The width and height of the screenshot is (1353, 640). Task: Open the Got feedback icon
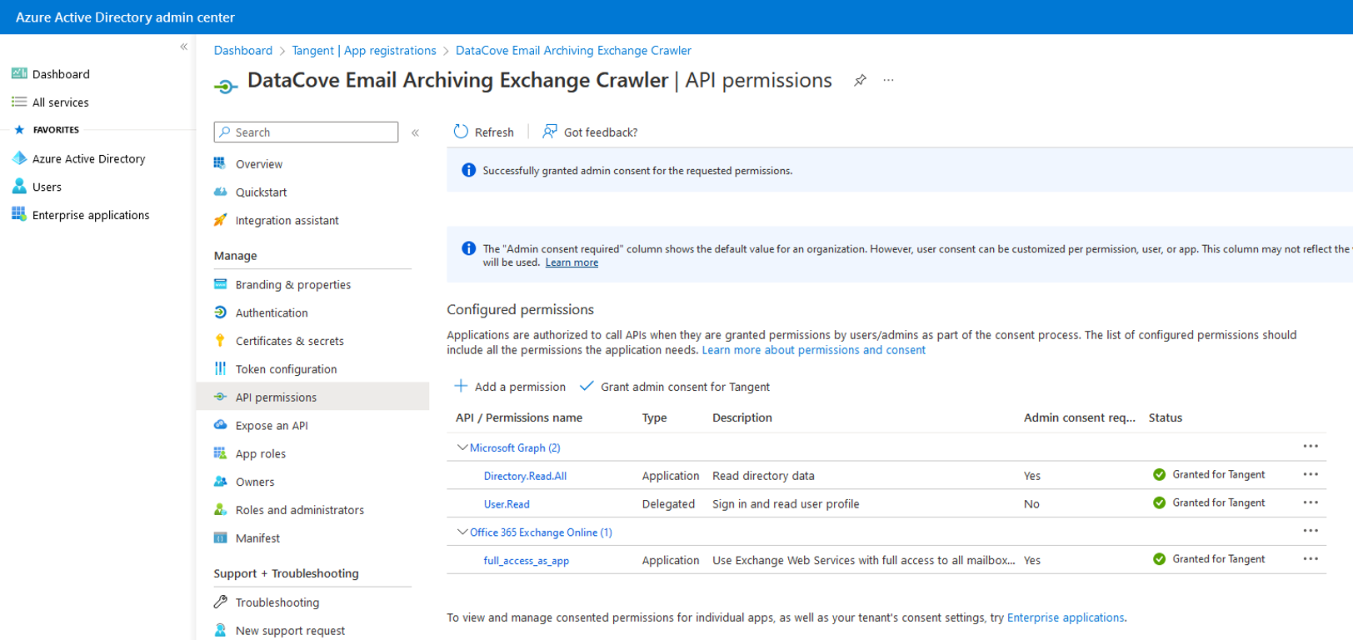click(550, 132)
